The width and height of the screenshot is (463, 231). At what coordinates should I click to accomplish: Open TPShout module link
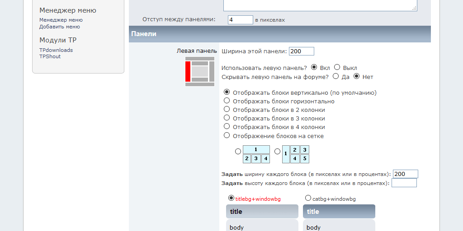click(50, 56)
